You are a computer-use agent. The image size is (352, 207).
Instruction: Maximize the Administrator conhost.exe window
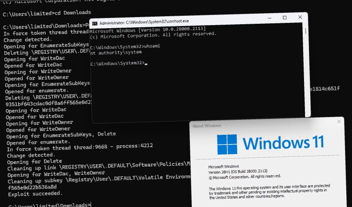pos(285,18)
